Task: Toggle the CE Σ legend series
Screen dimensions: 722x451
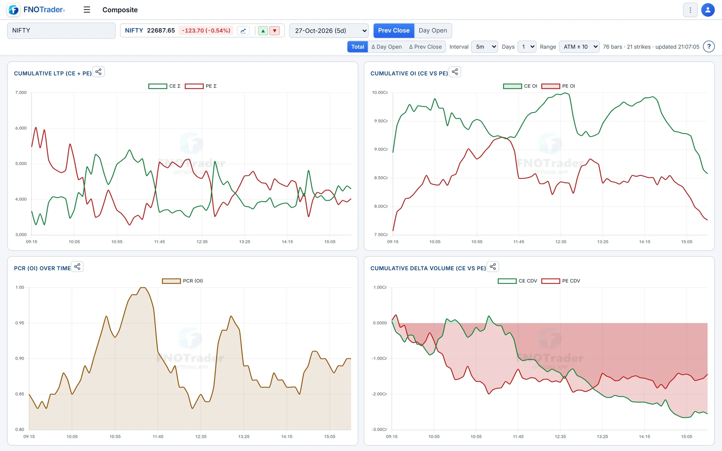Action: pyautogui.click(x=164, y=86)
